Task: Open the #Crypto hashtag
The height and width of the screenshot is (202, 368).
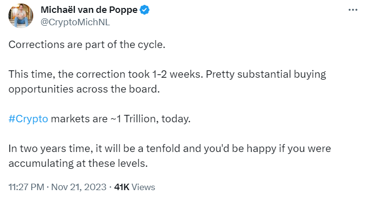Action: (x=28, y=119)
